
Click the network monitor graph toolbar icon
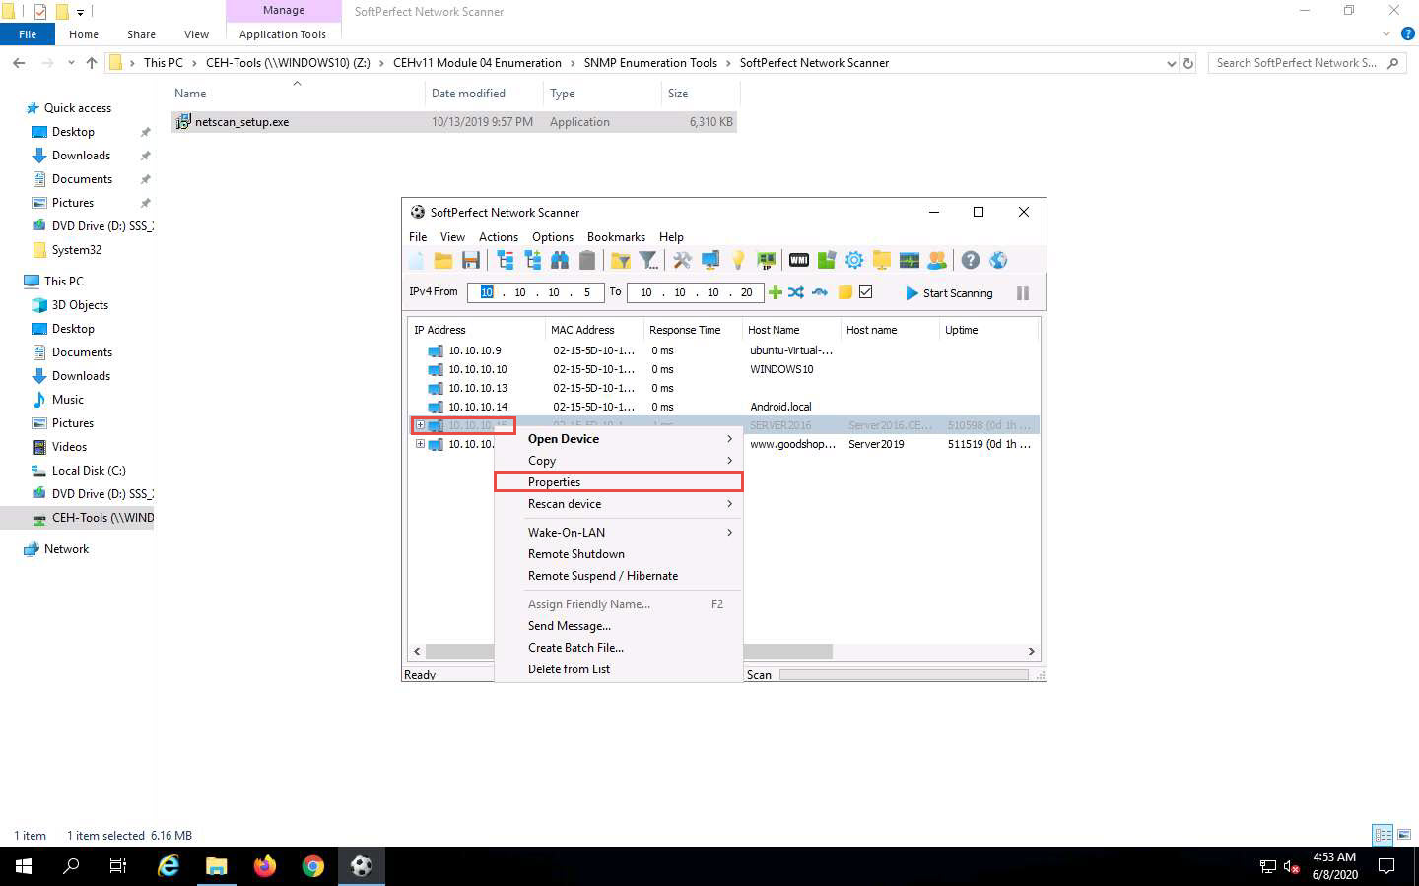910,261
